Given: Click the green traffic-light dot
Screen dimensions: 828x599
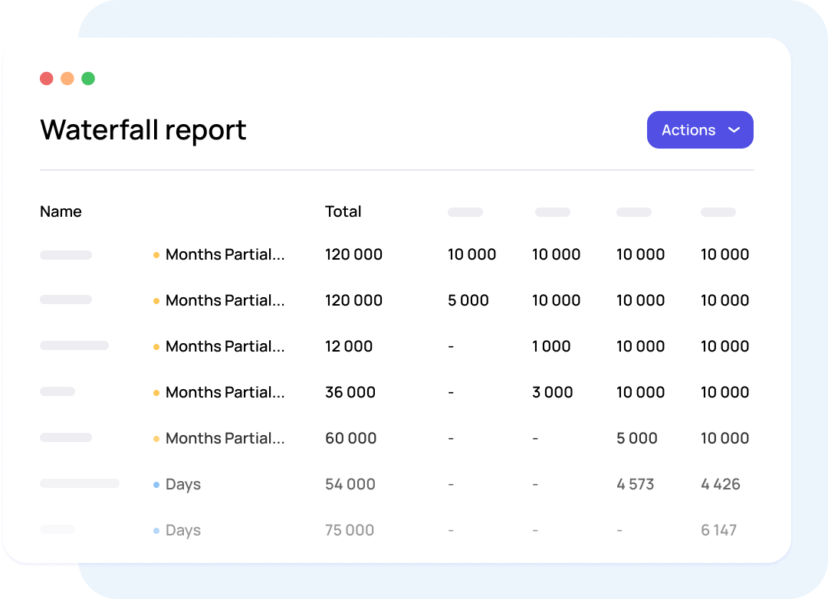Looking at the screenshot, I should (88, 78).
